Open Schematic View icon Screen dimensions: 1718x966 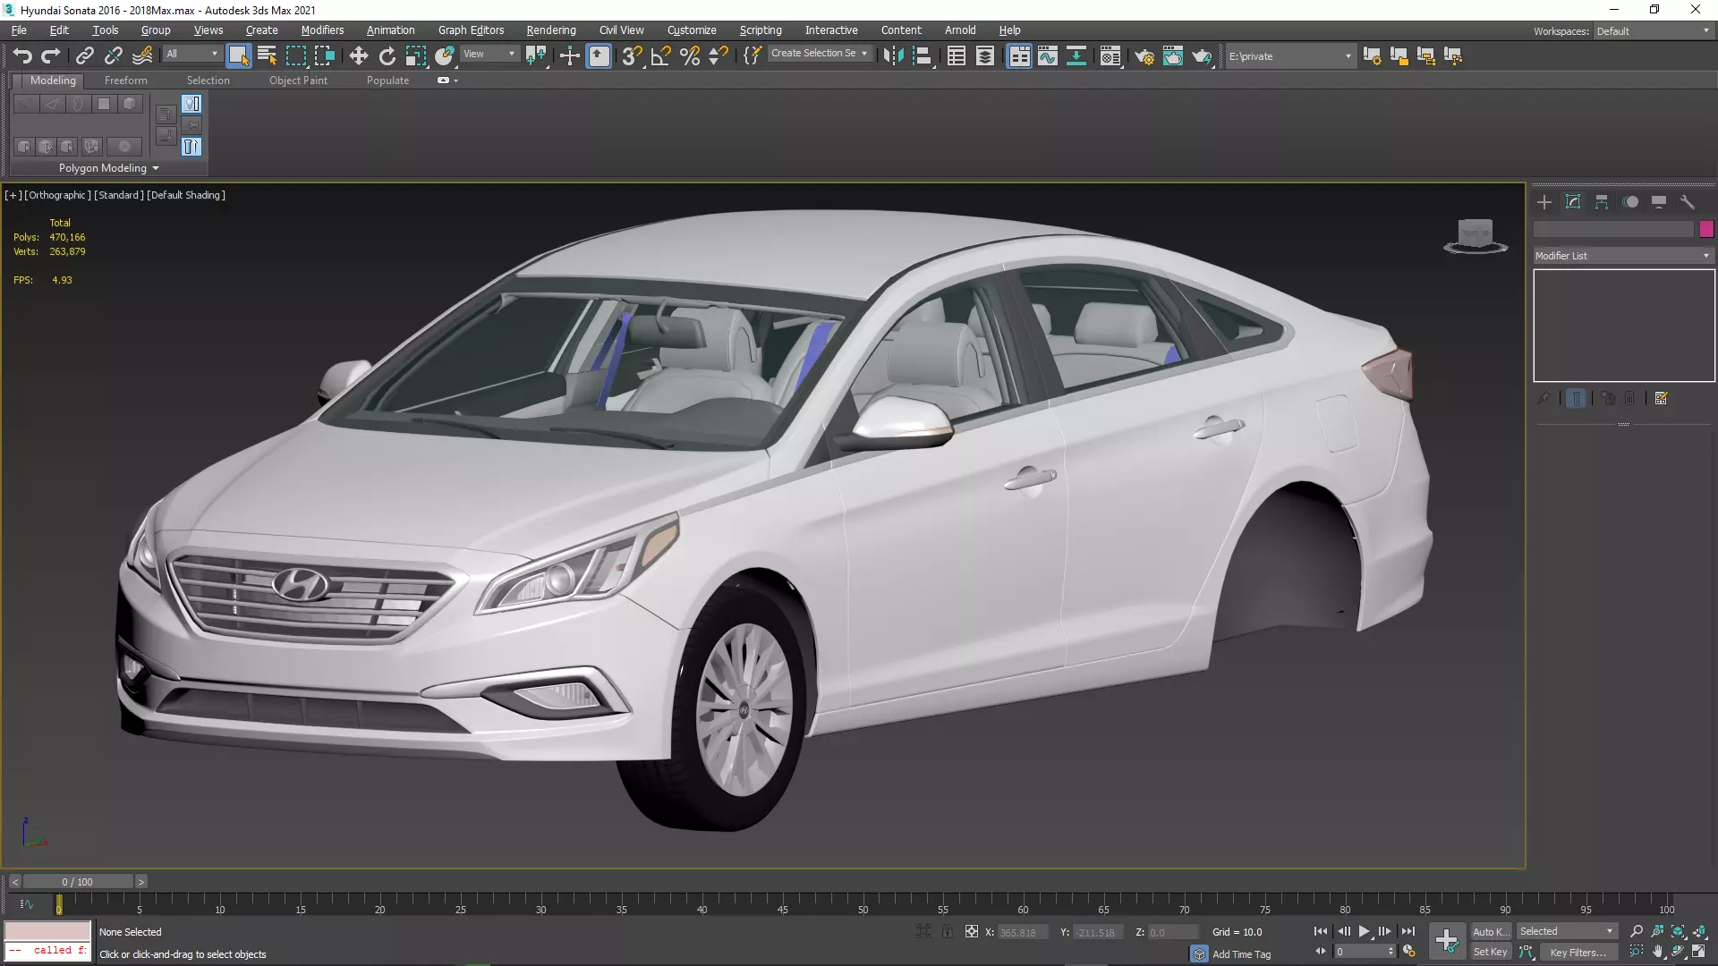[1076, 55]
